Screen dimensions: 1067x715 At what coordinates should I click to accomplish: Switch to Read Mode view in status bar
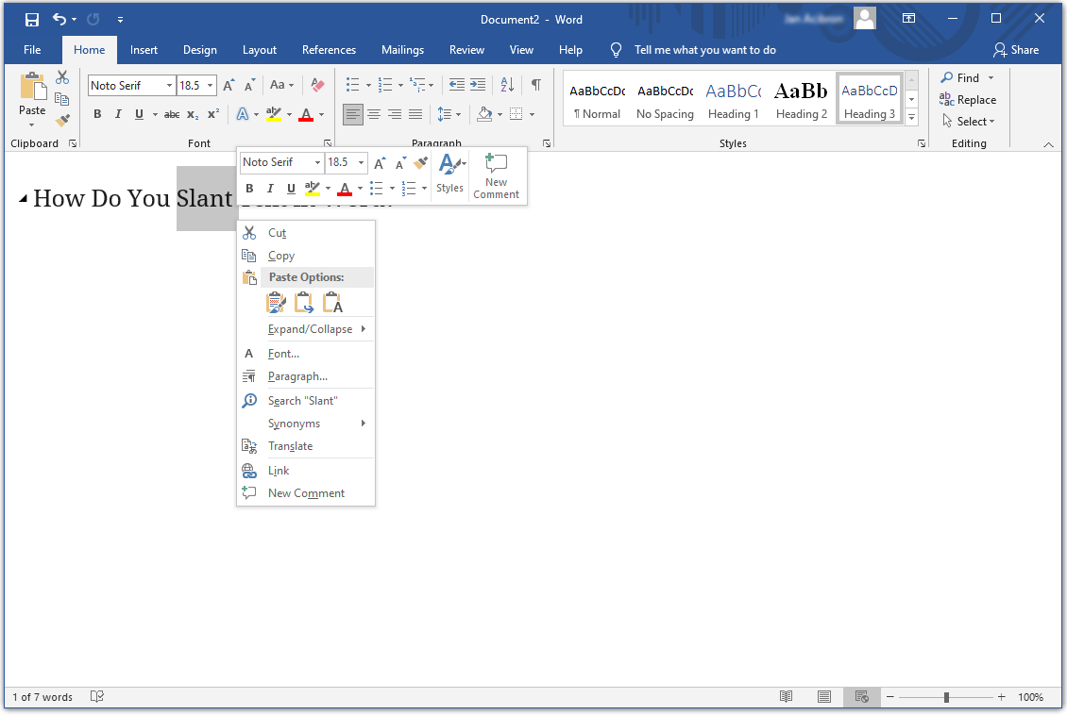pos(786,697)
